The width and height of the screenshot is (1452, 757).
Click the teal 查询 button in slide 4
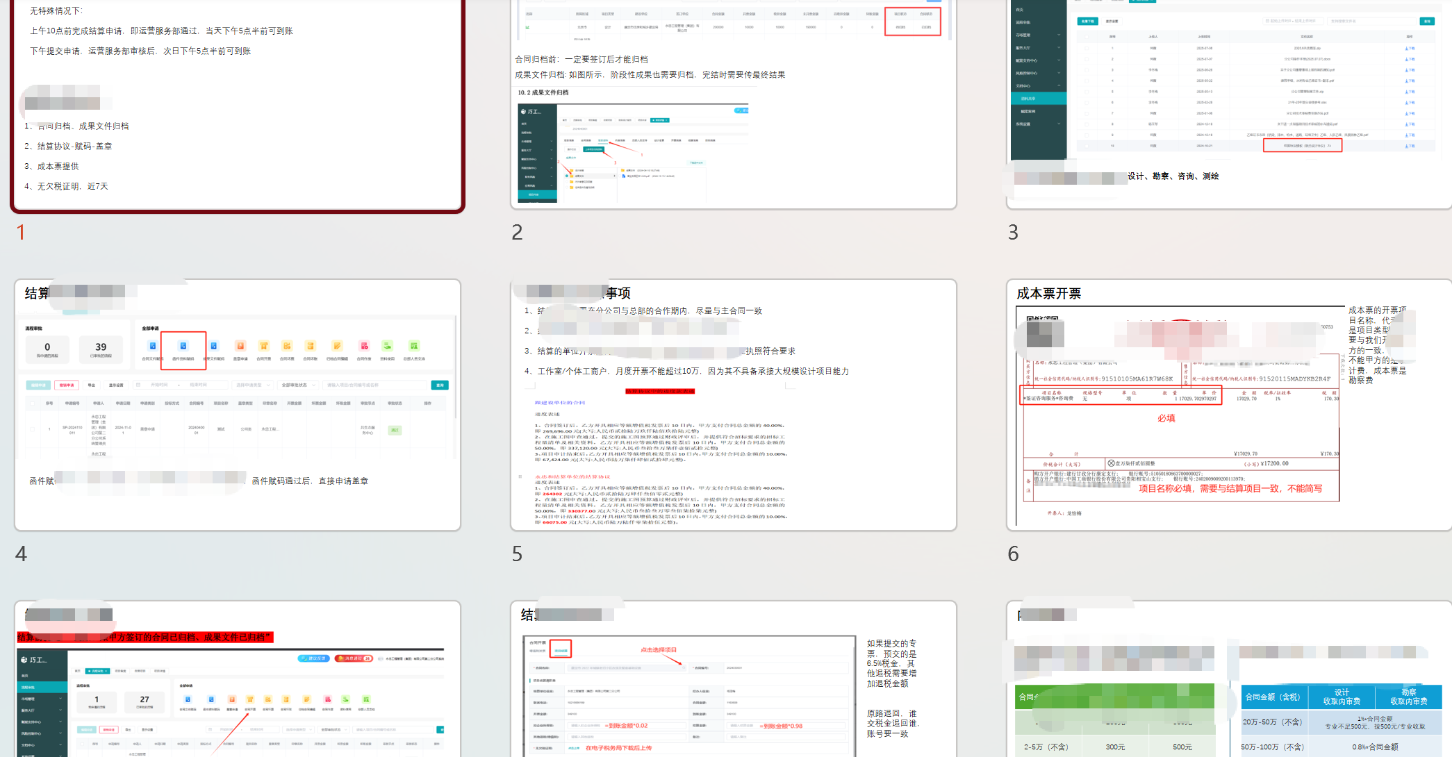tap(439, 385)
